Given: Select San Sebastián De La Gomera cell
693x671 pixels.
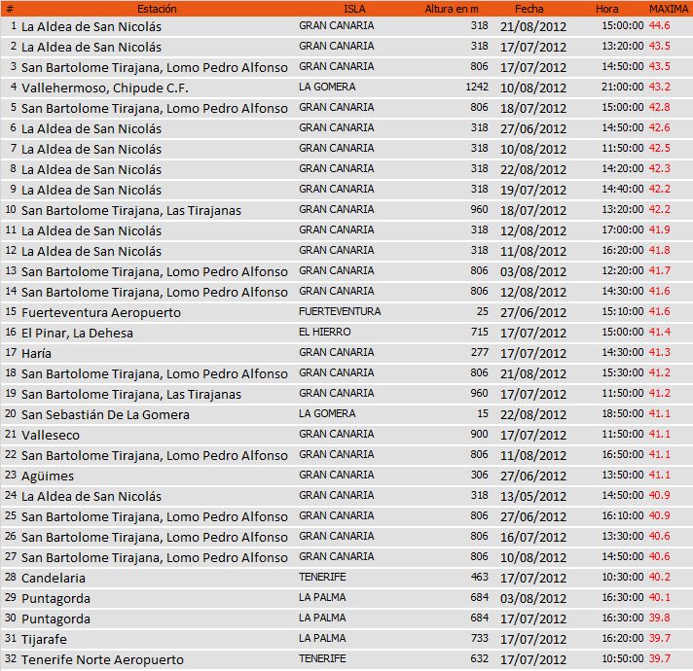Looking at the screenshot, I should click(105, 414).
